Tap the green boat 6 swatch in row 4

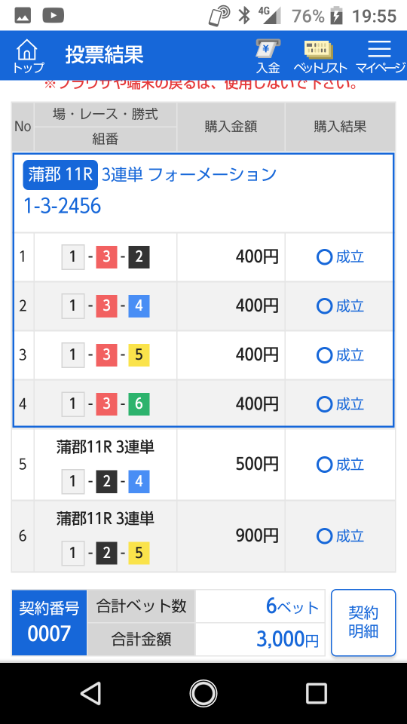tap(139, 404)
